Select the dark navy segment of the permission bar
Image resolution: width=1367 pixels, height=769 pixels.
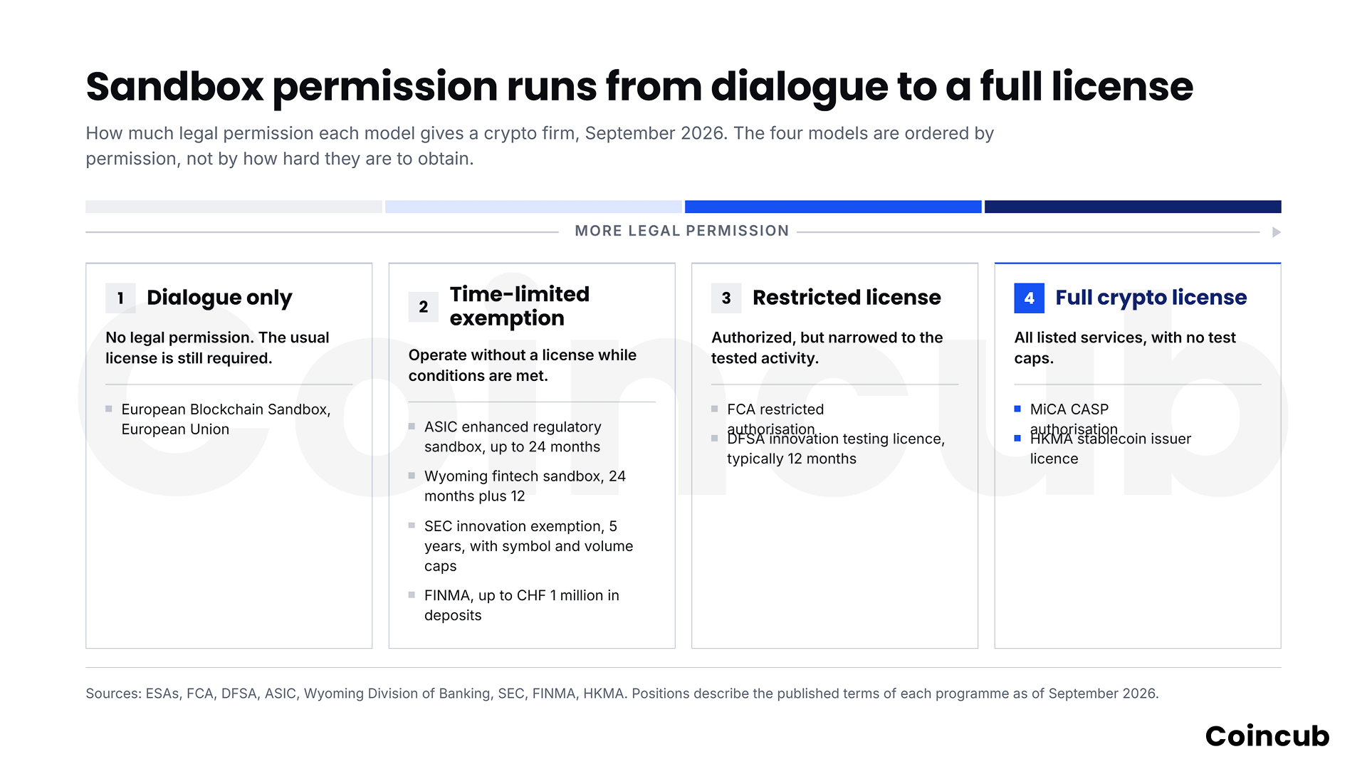coord(1133,206)
